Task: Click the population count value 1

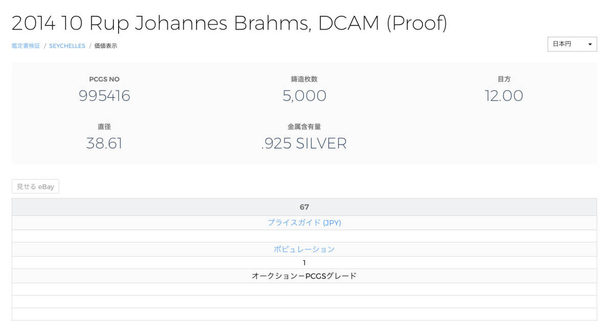Action: tap(304, 263)
